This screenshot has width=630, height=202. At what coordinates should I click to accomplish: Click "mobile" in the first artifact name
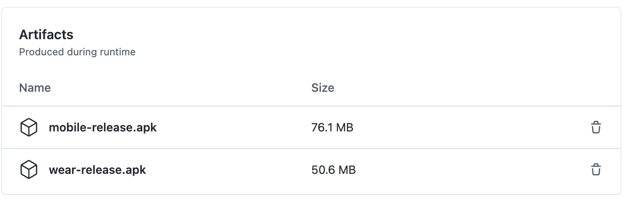pyautogui.click(x=64, y=127)
